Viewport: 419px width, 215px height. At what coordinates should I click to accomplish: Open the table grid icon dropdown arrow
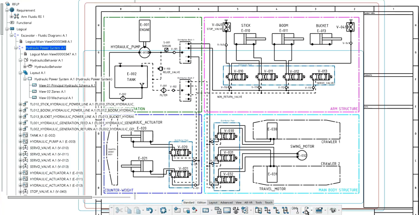tap(325, 210)
